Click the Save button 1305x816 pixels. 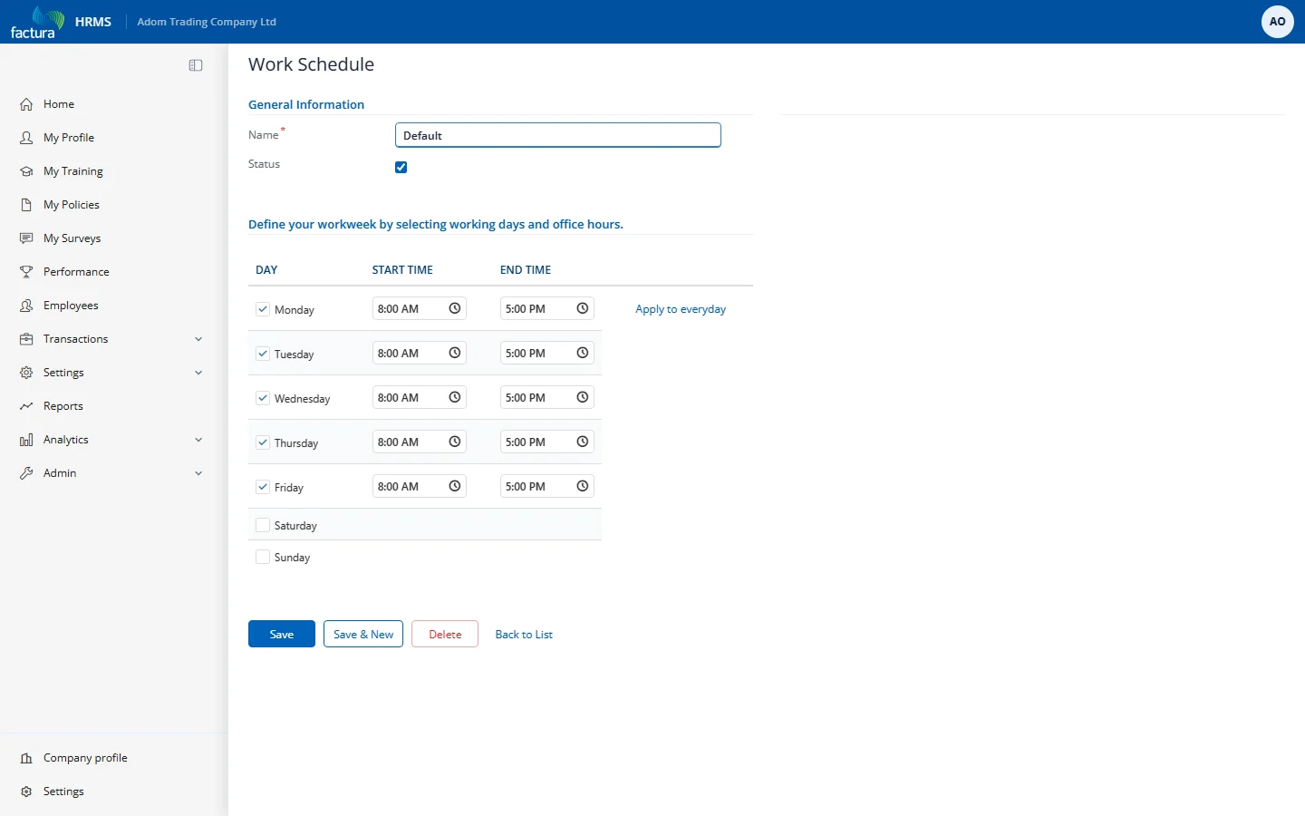coord(282,634)
